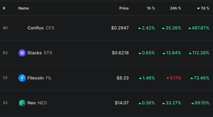Click the up arrow beside 33.27%

pos(164,103)
